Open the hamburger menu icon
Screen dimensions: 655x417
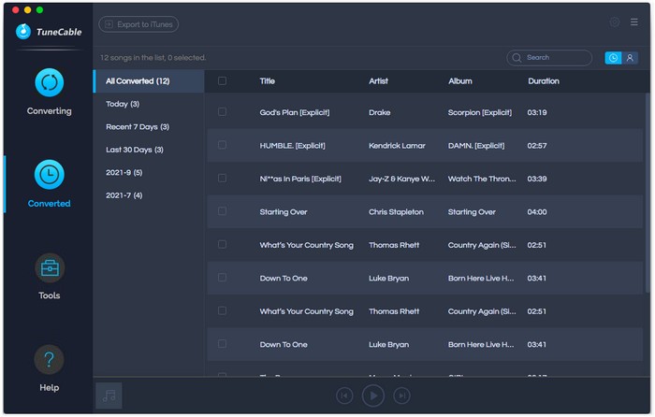coord(634,22)
